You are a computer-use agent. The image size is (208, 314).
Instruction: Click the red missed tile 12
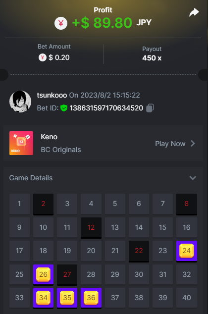(x=91, y=227)
